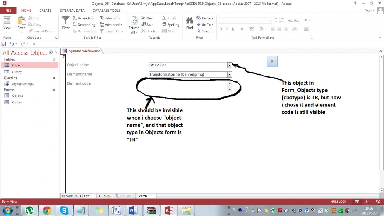The width and height of the screenshot is (384, 216).
Task: Click the Format Painter tool
Action: pos(42,31)
